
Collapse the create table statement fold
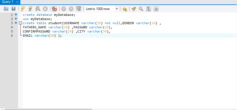tap(20, 23)
